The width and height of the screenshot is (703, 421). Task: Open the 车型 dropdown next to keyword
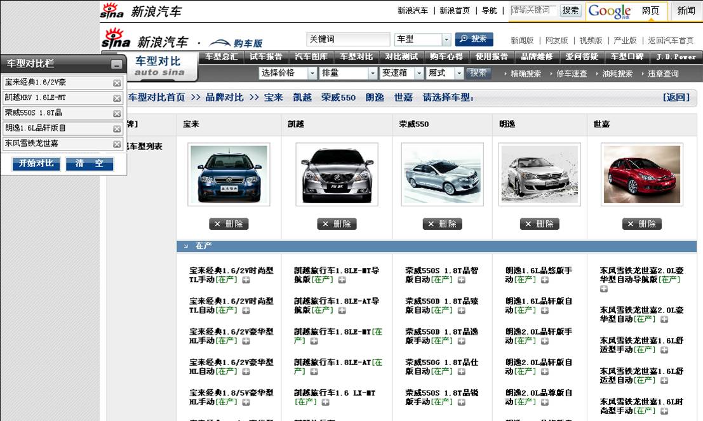tap(446, 39)
